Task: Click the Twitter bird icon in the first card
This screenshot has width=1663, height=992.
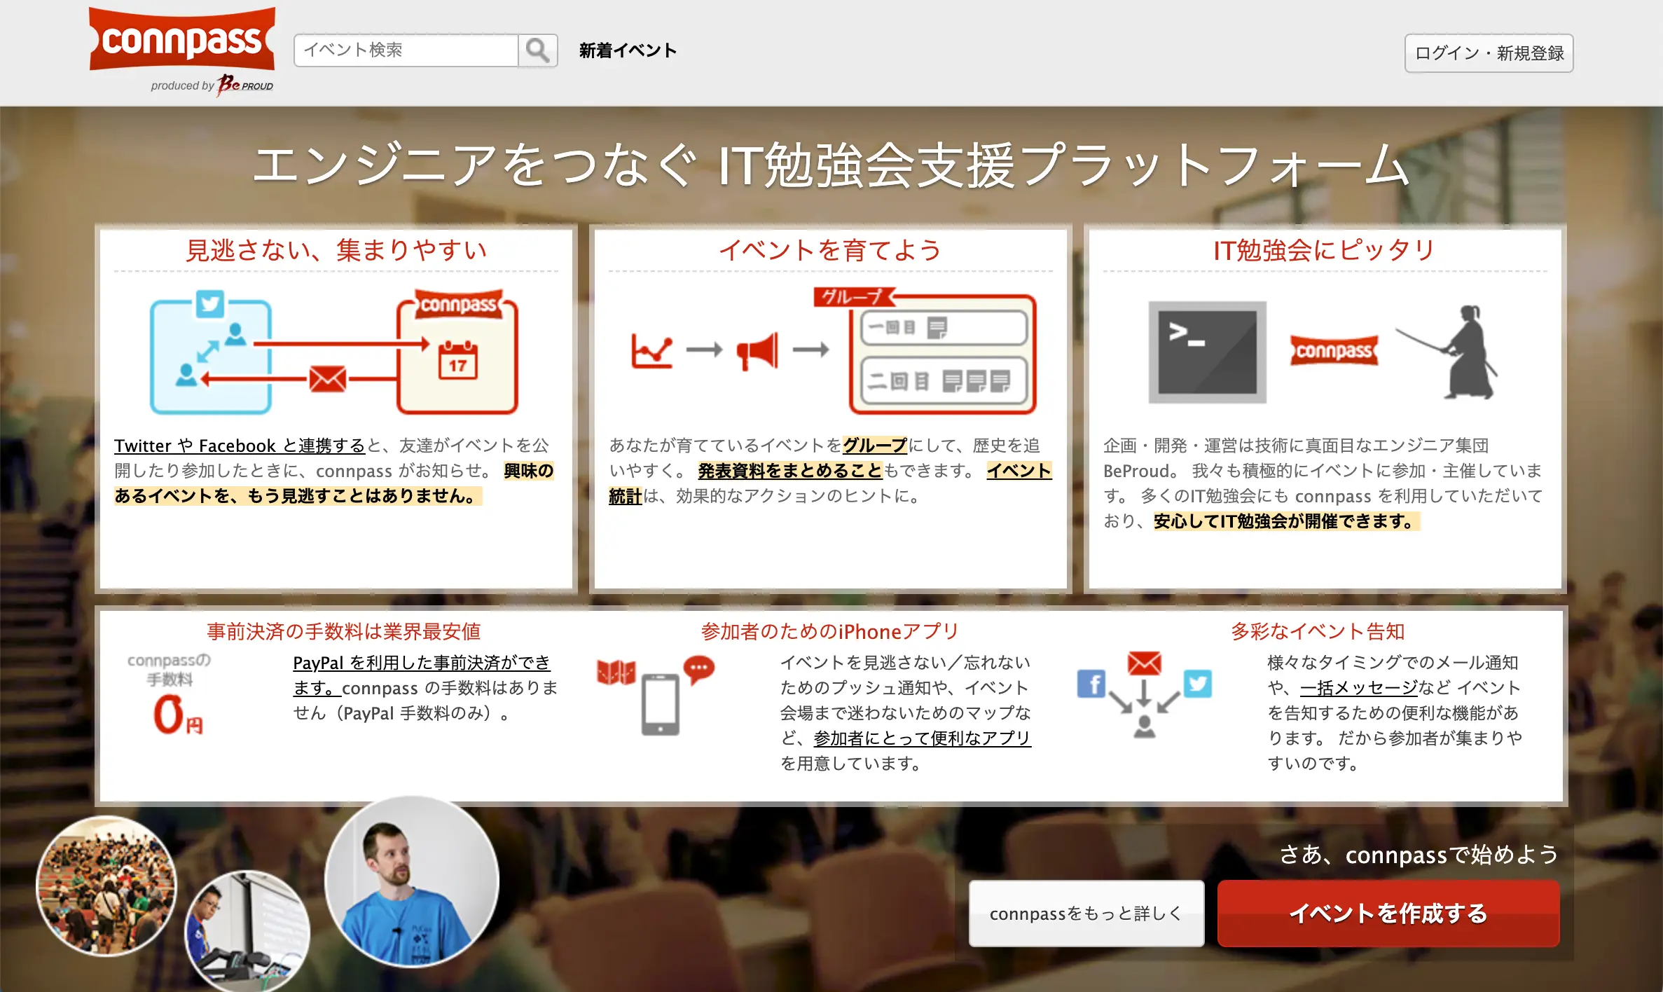Action: 209,304
